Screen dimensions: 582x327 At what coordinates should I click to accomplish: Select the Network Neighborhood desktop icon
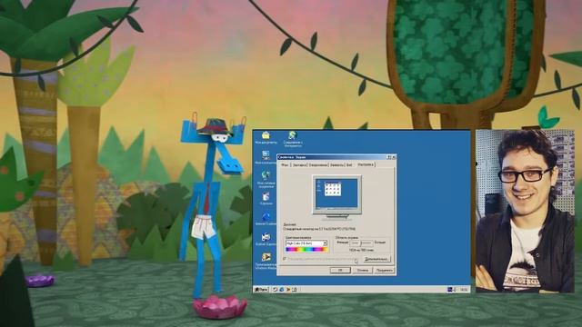[266, 180]
